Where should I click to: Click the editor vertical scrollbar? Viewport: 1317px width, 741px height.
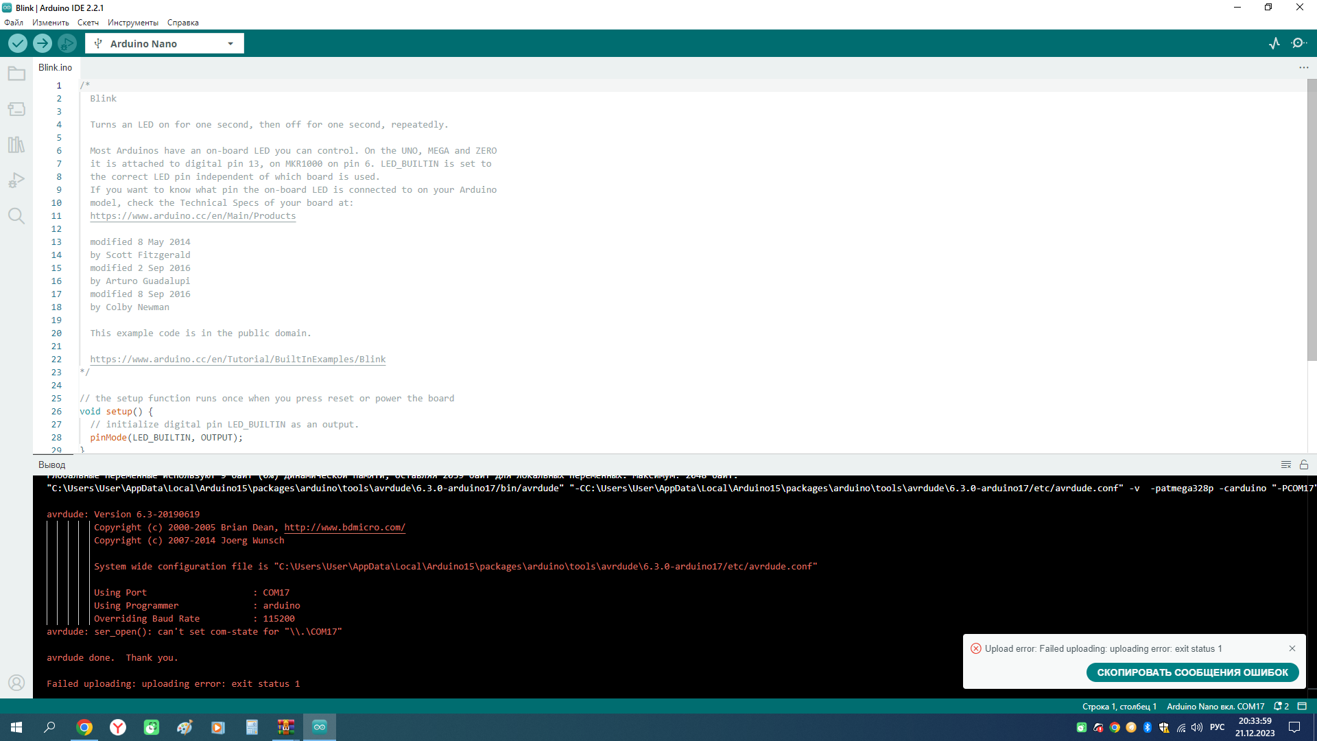pos(1312,220)
